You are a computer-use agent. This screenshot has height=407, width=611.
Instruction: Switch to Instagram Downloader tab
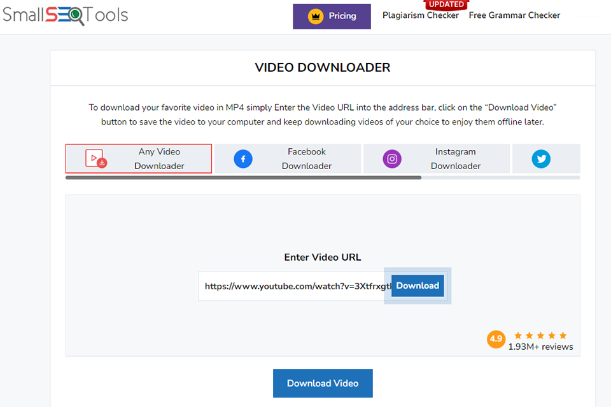[437, 158]
